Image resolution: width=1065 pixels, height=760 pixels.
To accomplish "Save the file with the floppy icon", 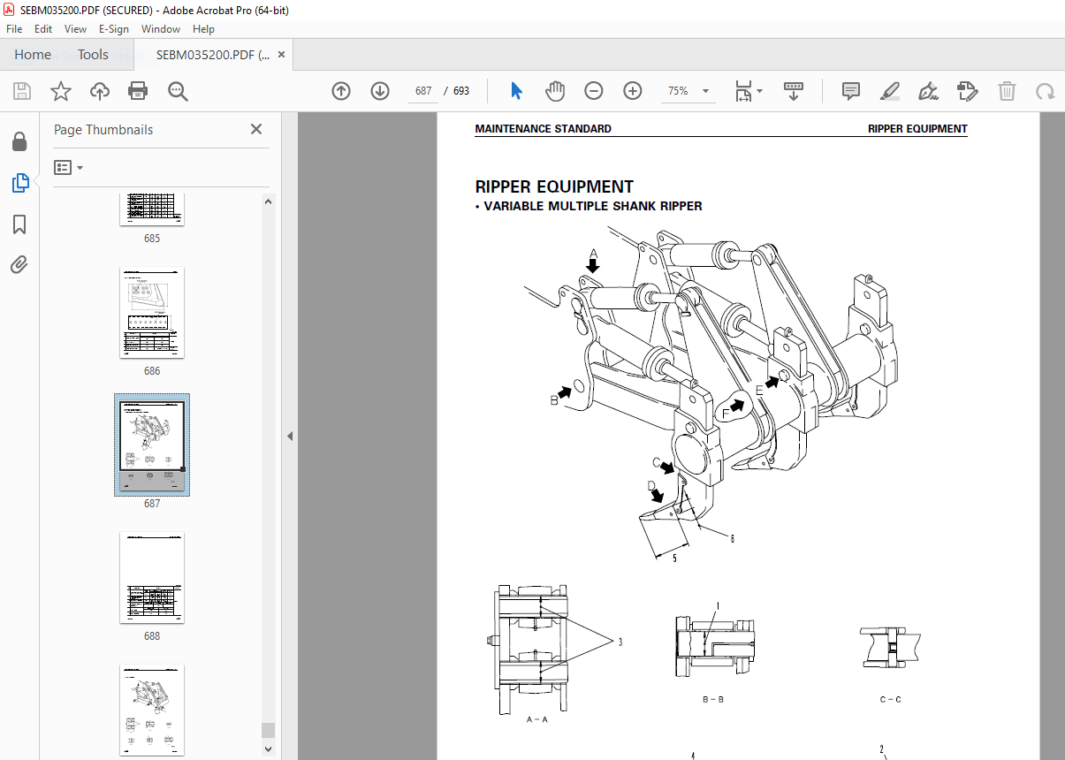I will (22, 91).
